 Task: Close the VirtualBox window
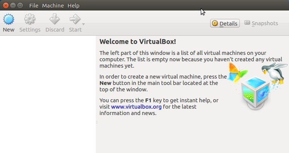[x=6, y=6]
